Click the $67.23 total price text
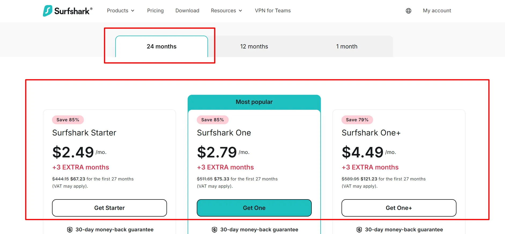This screenshot has width=505, height=234. click(x=78, y=179)
